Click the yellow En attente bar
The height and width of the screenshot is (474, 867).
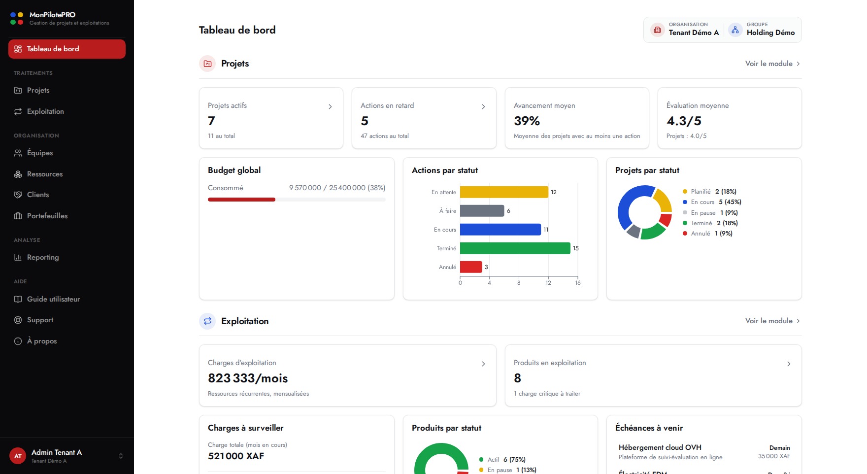(x=504, y=192)
